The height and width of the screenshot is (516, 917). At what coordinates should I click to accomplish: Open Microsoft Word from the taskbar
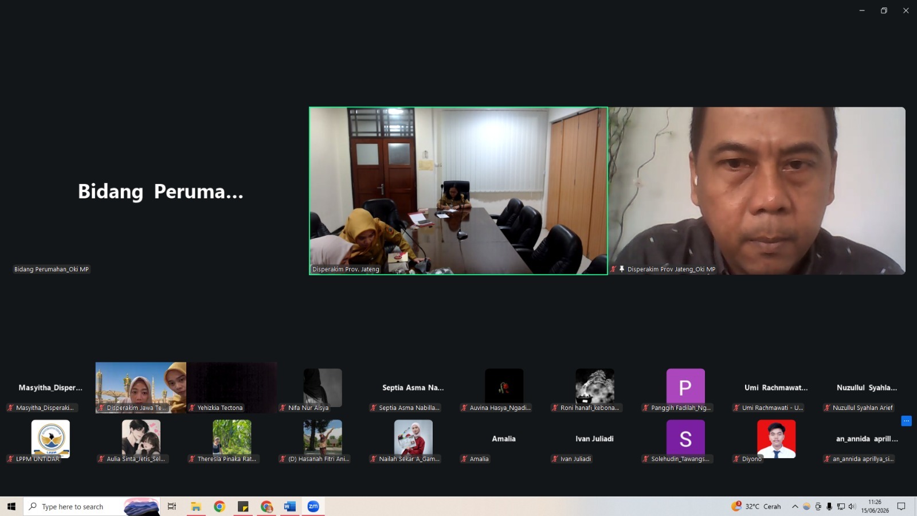tap(289, 506)
